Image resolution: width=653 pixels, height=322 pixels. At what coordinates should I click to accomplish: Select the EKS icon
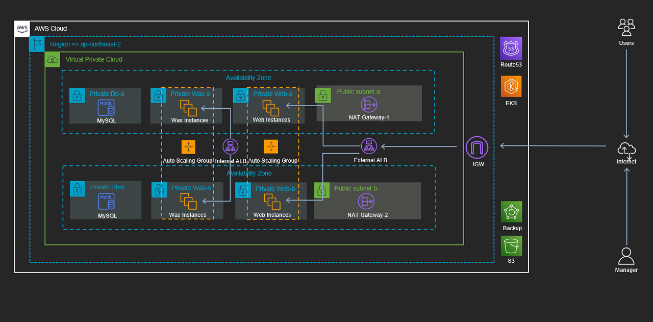point(511,86)
